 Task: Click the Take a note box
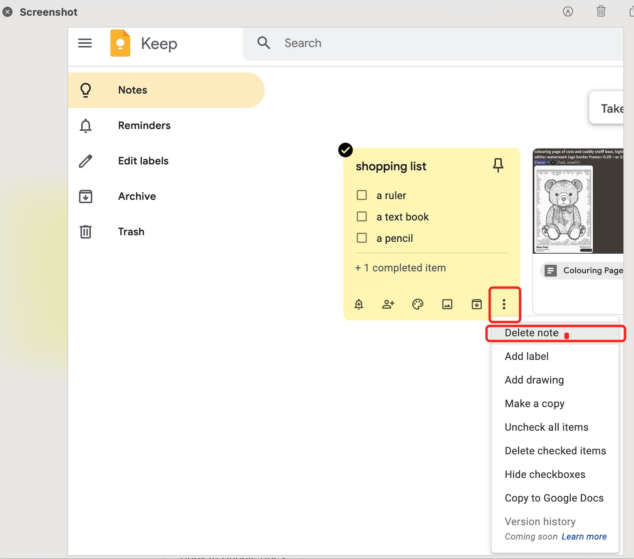[x=606, y=108]
